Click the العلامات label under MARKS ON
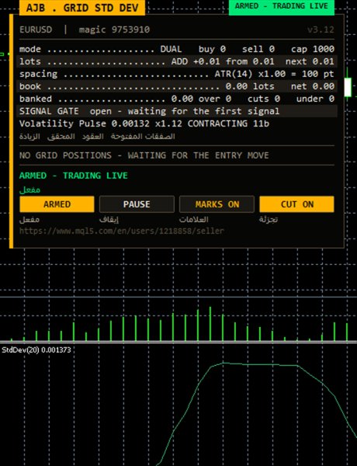Viewport: 357px width, 466px height. (194, 220)
